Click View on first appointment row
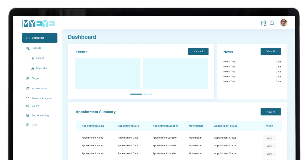Screen dimensions: 308x160 [x=269, y=138]
